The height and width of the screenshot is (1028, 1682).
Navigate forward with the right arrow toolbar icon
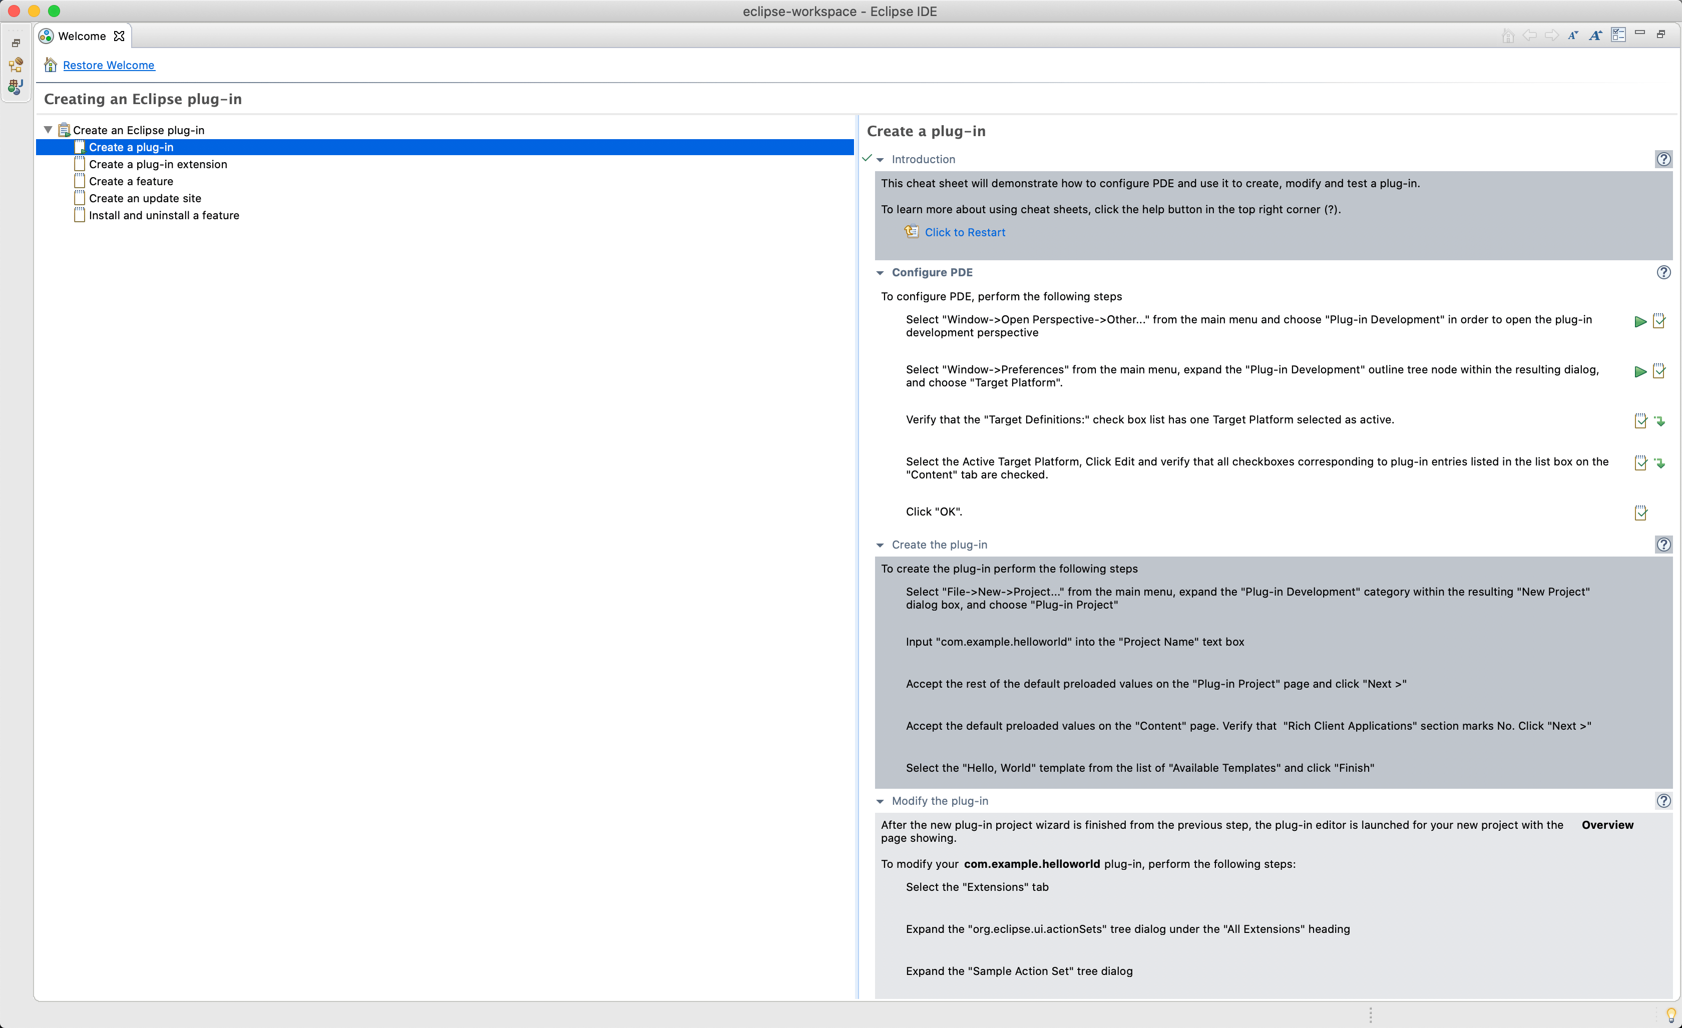tap(1552, 35)
